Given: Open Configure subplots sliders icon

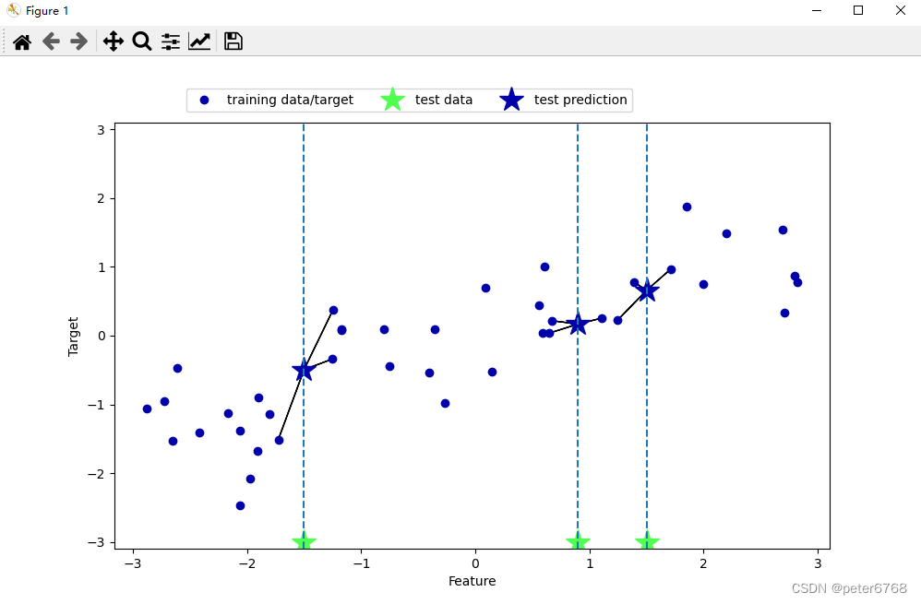Looking at the screenshot, I should [x=171, y=41].
